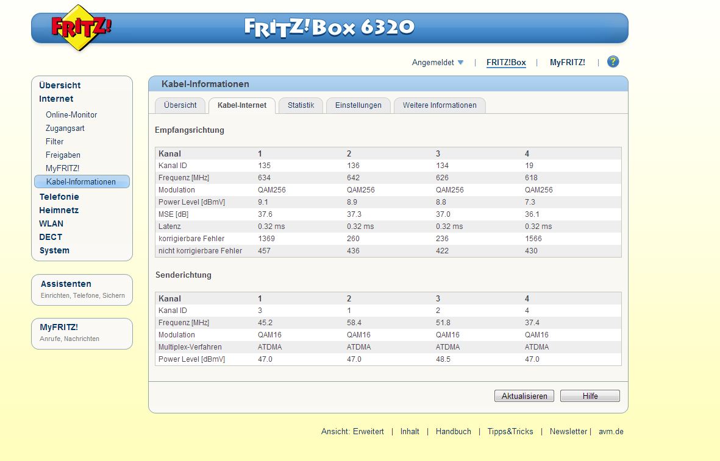The height and width of the screenshot is (461, 720).
Task: Click the Hilfe button
Action: pos(590,396)
